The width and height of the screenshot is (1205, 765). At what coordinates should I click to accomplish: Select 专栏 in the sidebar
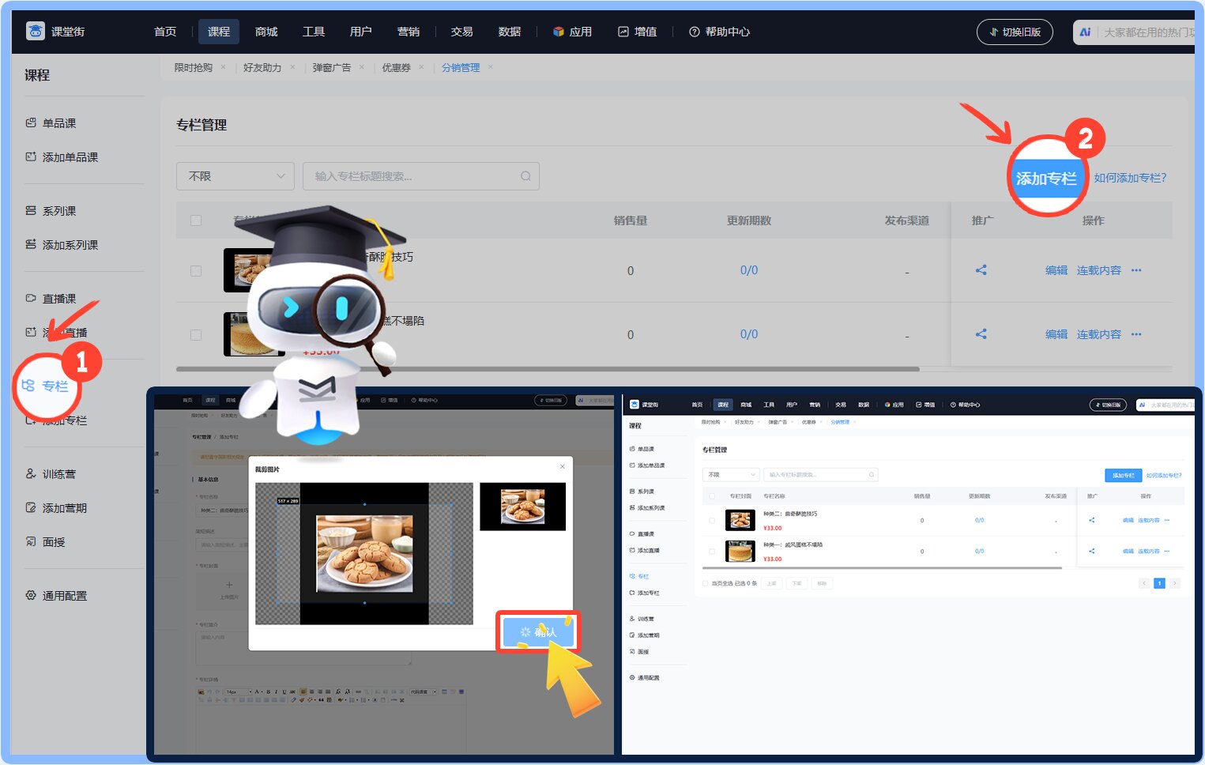46,386
